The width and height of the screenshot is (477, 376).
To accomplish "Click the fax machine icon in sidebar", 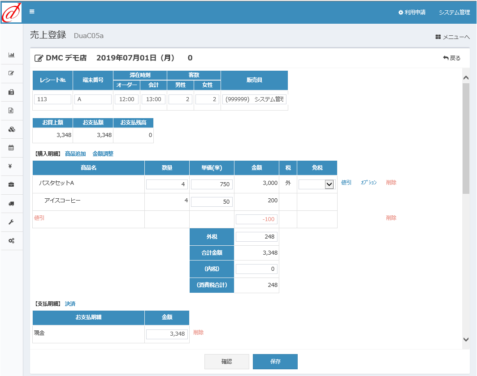I will 11,92.
